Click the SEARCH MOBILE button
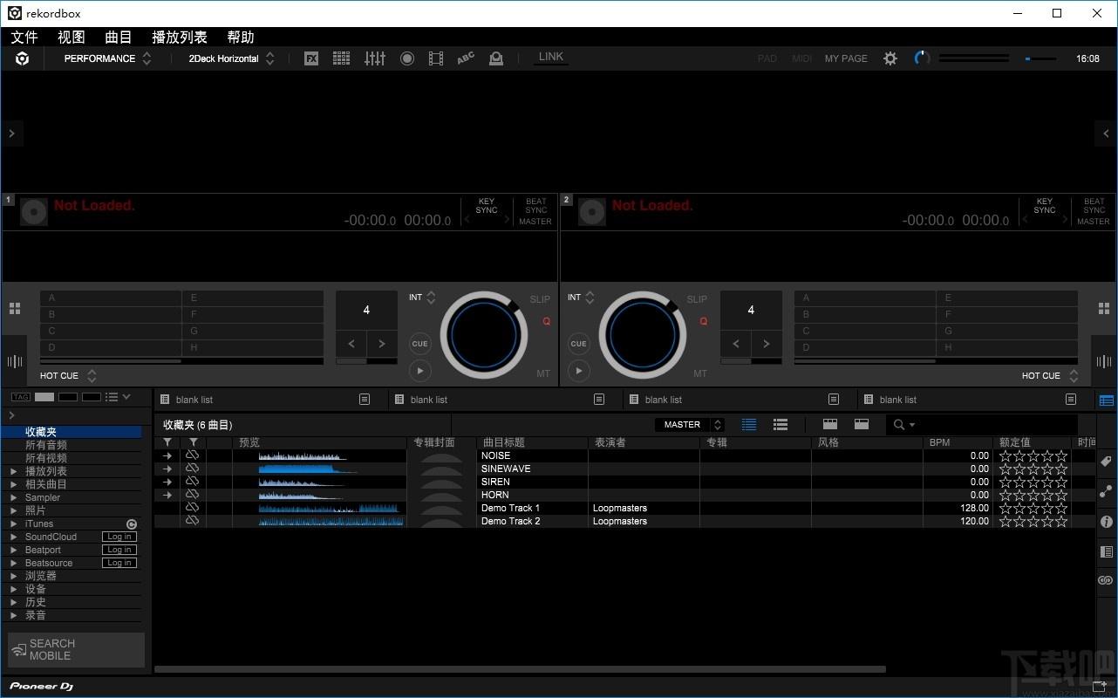 coord(77,650)
